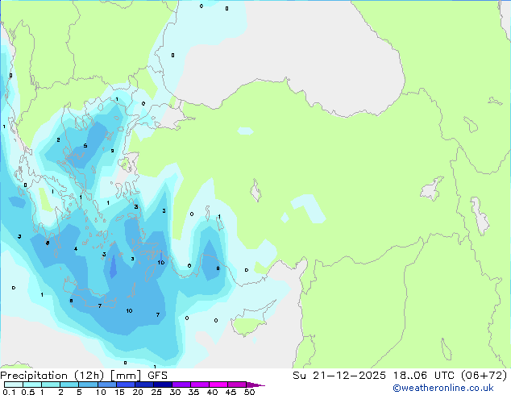Screen dimensions: 511x395
Task: Click the '50' legend scale label
Action: pos(249,392)
